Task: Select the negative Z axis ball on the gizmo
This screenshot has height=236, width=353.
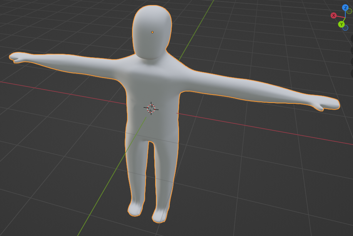Action: (345, 28)
